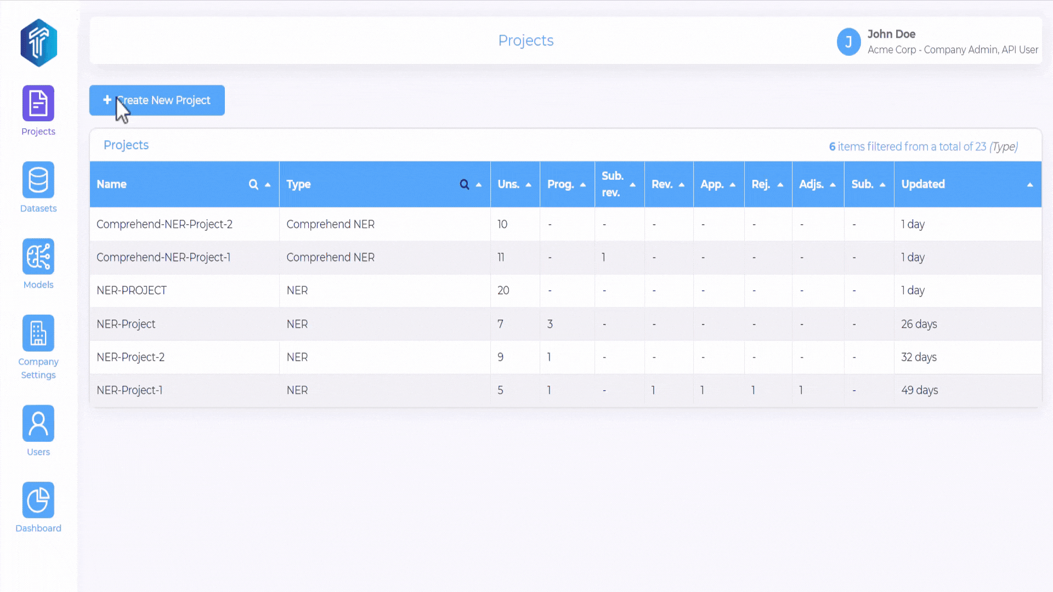Sort by App. column arrow
The width and height of the screenshot is (1053, 592).
tap(733, 185)
